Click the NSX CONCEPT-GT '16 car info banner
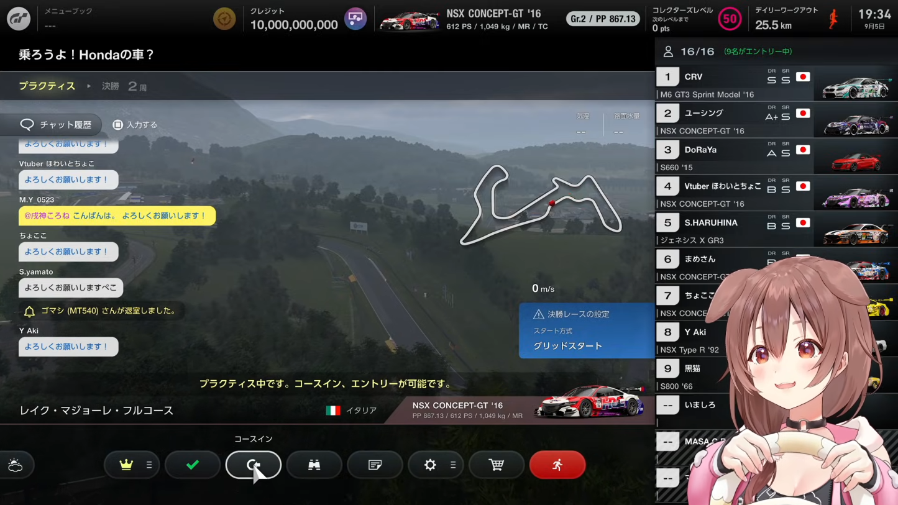This screenshot has height=505, width=898. pos(519,410)
